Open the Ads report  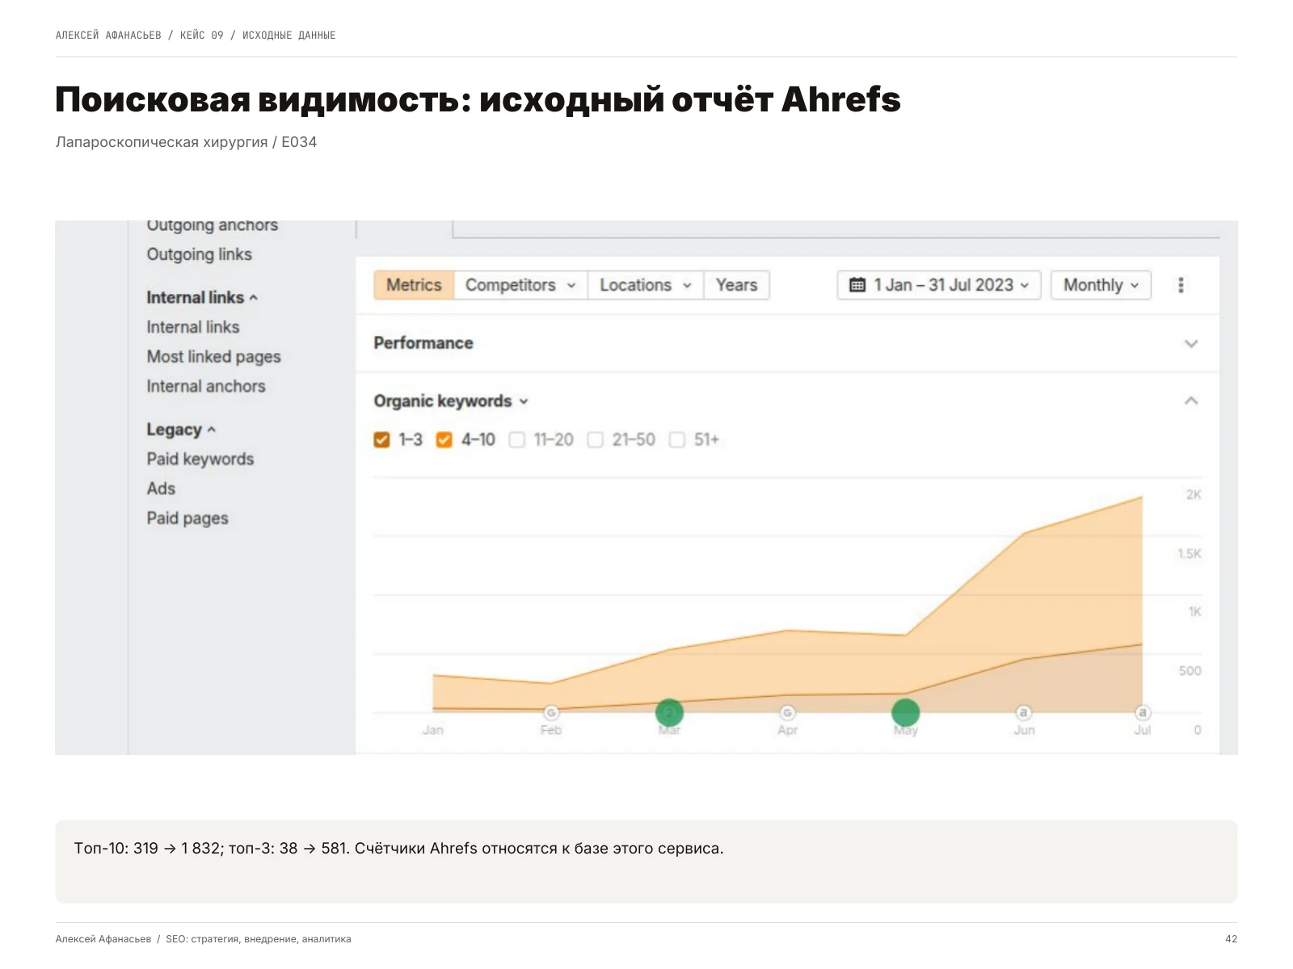pyautogui.click(x=161, y=489)
